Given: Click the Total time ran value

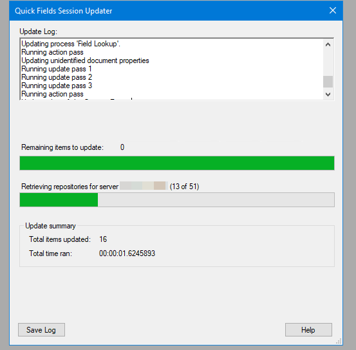Looking at the screenshot, I should [x=127, y=253].
